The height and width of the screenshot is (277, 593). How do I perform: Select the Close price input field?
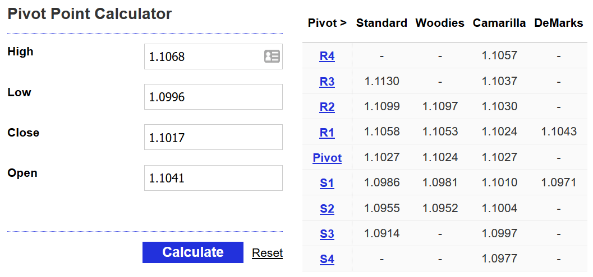213,137
